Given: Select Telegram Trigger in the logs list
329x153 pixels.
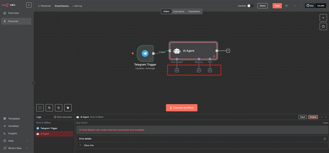Looking at the screenshot, I should [49, 128].
